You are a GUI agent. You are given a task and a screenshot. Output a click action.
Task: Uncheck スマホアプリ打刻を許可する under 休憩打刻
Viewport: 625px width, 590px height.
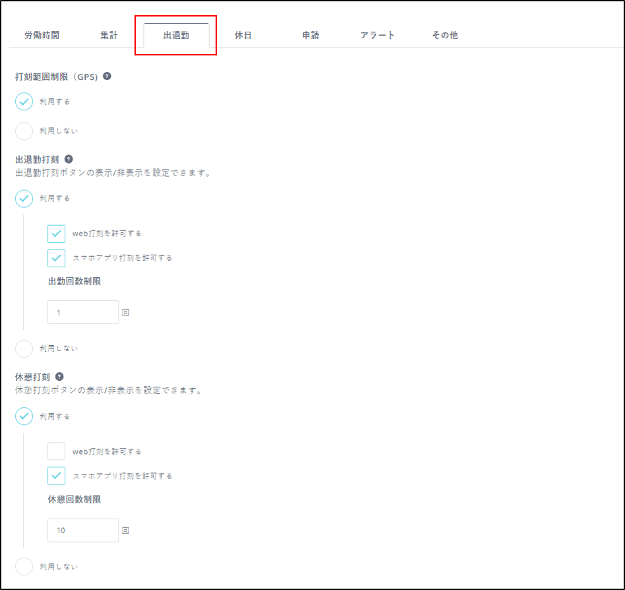point(56,475)
